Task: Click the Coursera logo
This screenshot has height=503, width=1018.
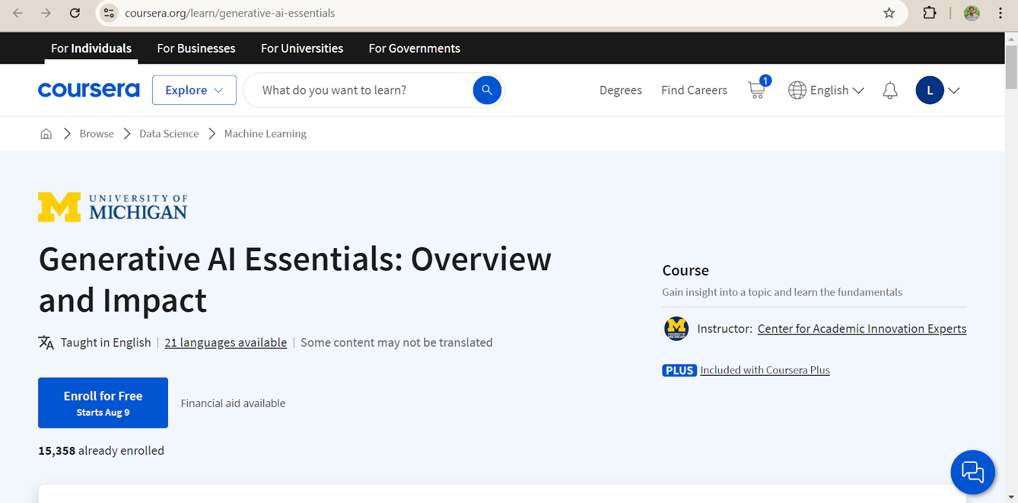Action: pos(88,90)
